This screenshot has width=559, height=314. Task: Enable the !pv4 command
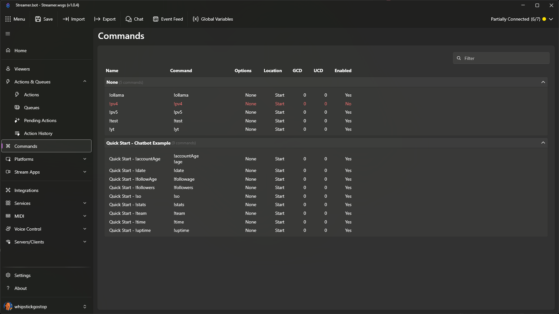[348, 104]
